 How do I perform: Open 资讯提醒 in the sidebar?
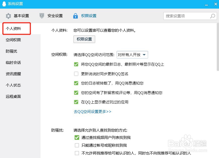point(13,74)
